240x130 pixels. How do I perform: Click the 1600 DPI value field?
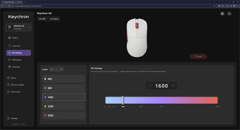point(161,86)
